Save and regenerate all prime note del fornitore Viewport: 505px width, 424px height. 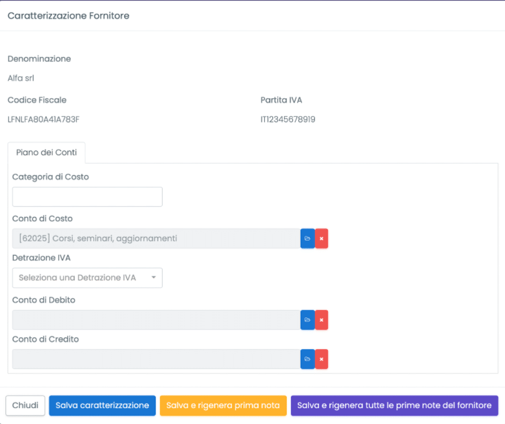[394, 405]
